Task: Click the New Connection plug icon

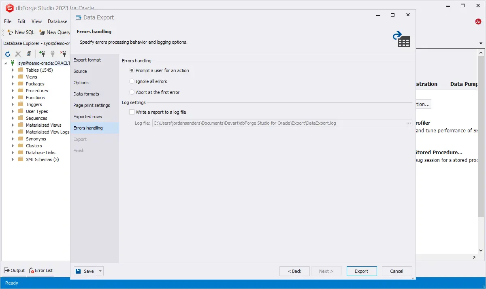Action: [x=42, y=53]
